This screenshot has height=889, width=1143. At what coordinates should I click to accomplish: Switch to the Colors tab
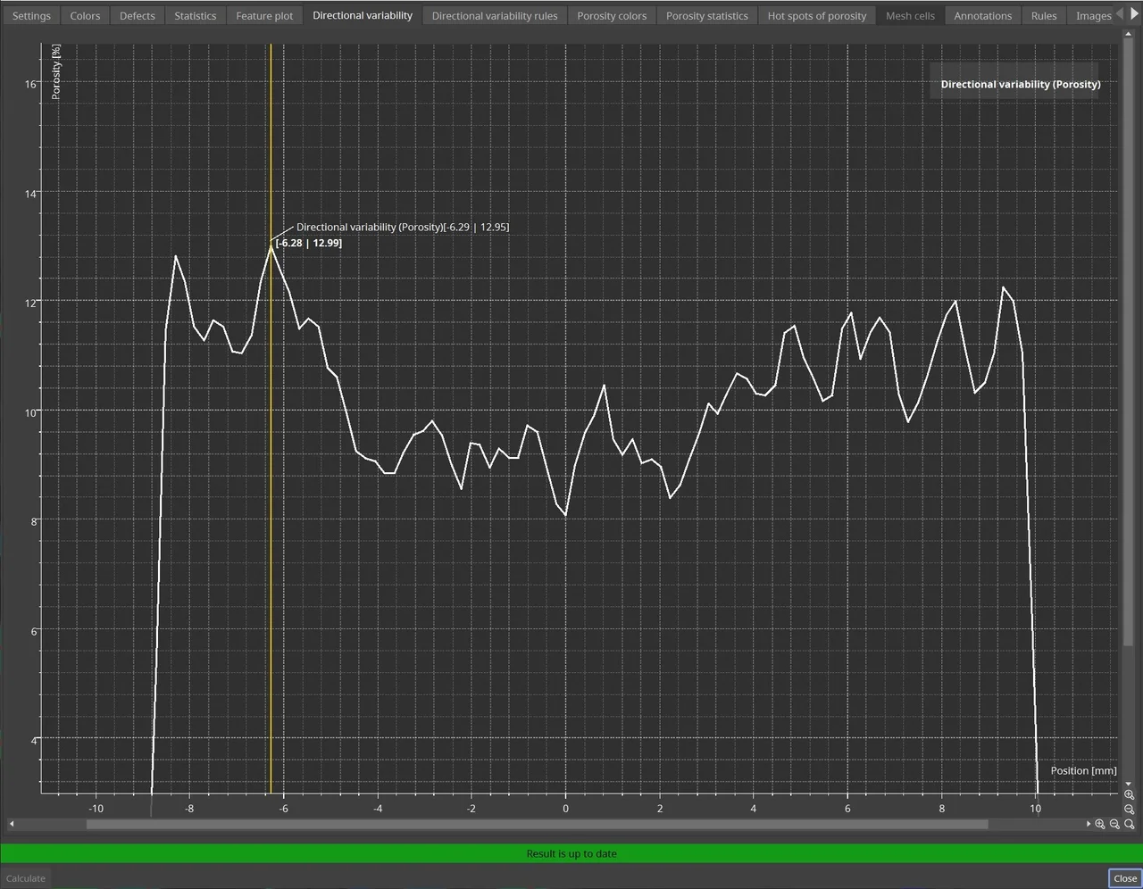coord(85,15)
